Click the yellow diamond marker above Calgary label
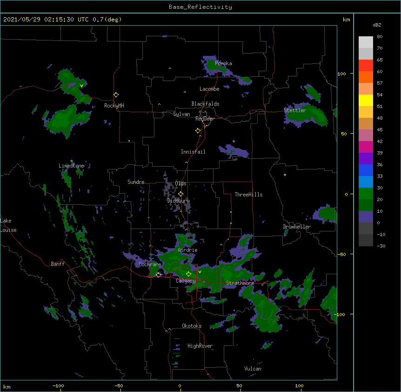Screen dimensions: 401x392 point(188,274)
